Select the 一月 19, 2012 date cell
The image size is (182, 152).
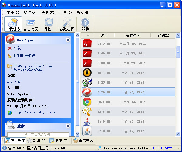tap(133, 112)
